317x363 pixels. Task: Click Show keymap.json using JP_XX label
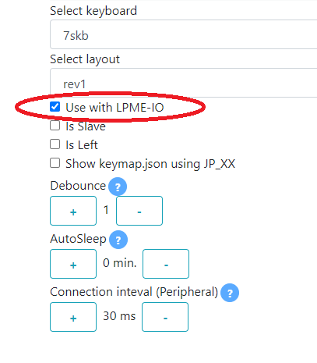tap(150, 164)
